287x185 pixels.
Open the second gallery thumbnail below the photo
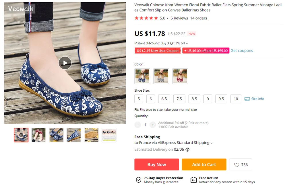tap(38, 135)
